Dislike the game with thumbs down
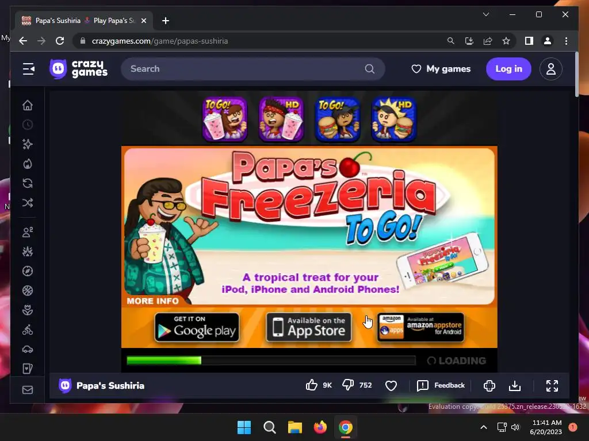The height and width of the screenshot is (441, 589). pyautogui.click(x=348, y=385)
